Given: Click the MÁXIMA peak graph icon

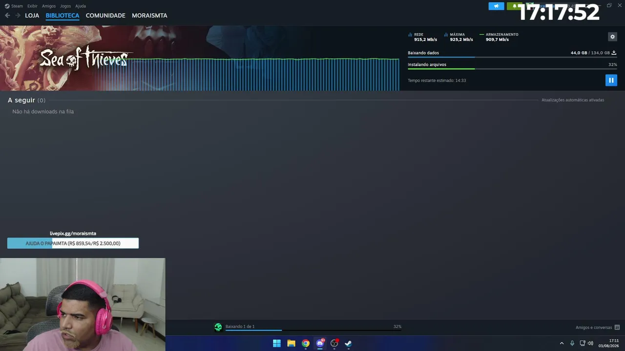Looking at the screenshot, I should (446, 35).
